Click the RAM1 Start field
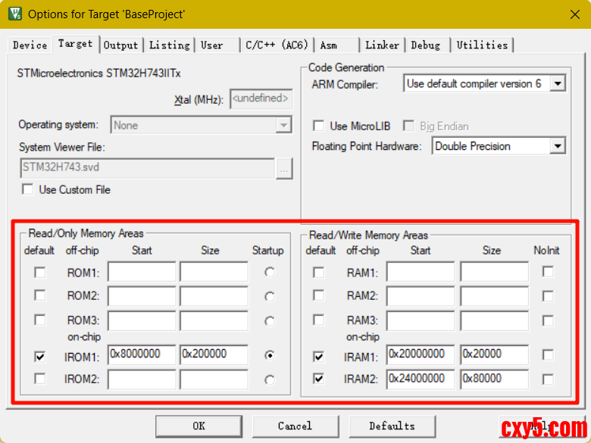 (421, 272)
